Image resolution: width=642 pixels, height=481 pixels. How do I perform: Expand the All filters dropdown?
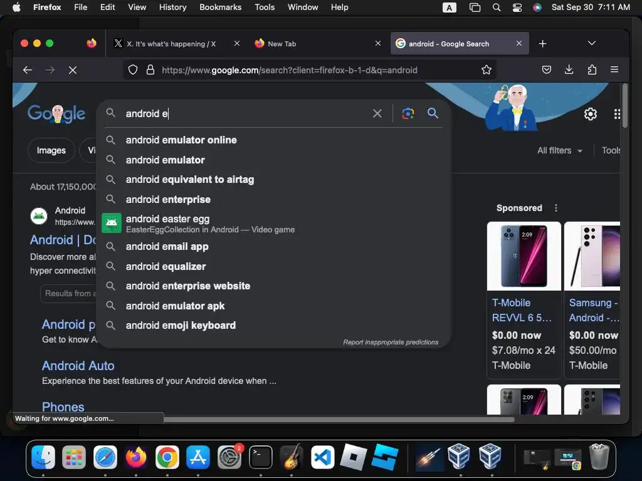(560, 150)
